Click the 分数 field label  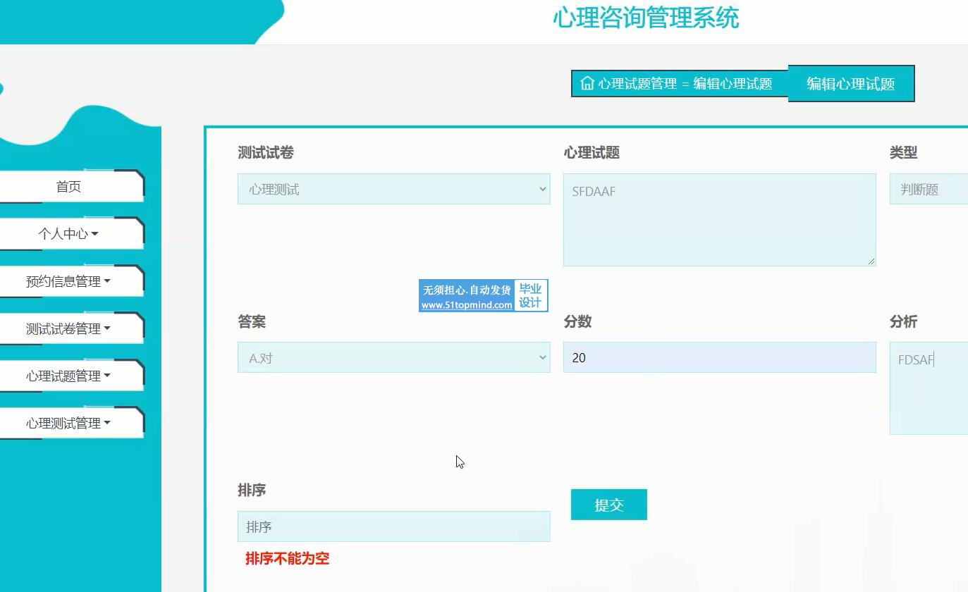point(577,321)
